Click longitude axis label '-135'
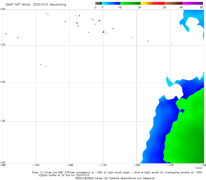 103,165
